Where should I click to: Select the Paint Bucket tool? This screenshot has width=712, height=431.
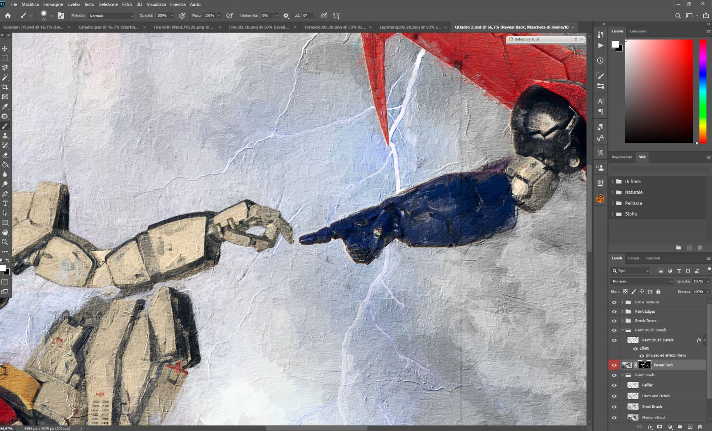(5, 165)
